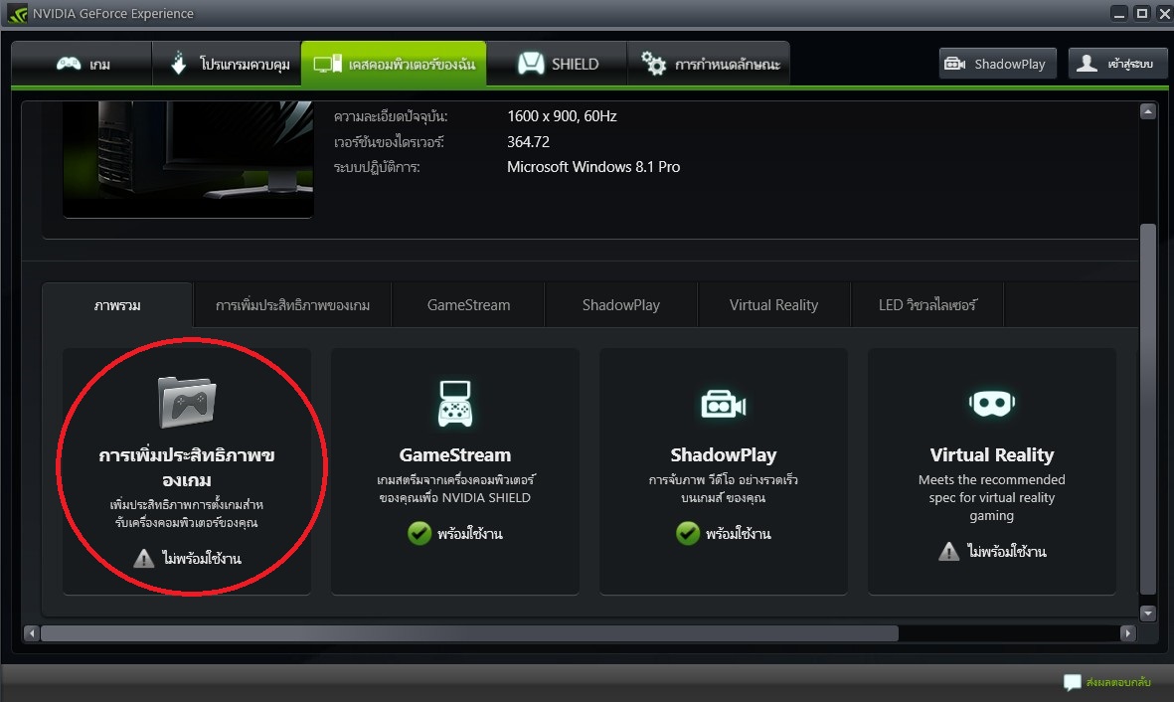Viewport: 1174px width, 702px height.
Task: Click the ShadowPlay camcorder card icon
Action: click(724, 405)
